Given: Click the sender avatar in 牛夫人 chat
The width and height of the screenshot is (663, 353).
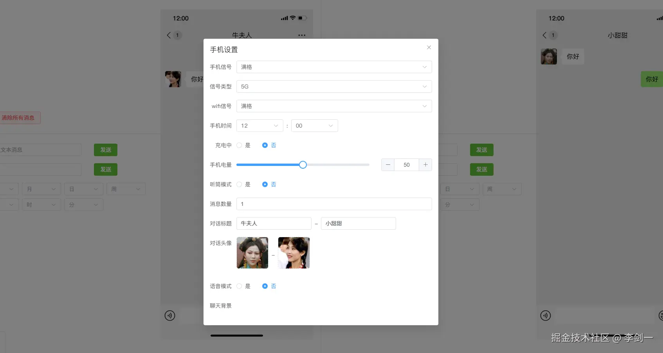Looking at the screenshot, I should coord(173,79).
